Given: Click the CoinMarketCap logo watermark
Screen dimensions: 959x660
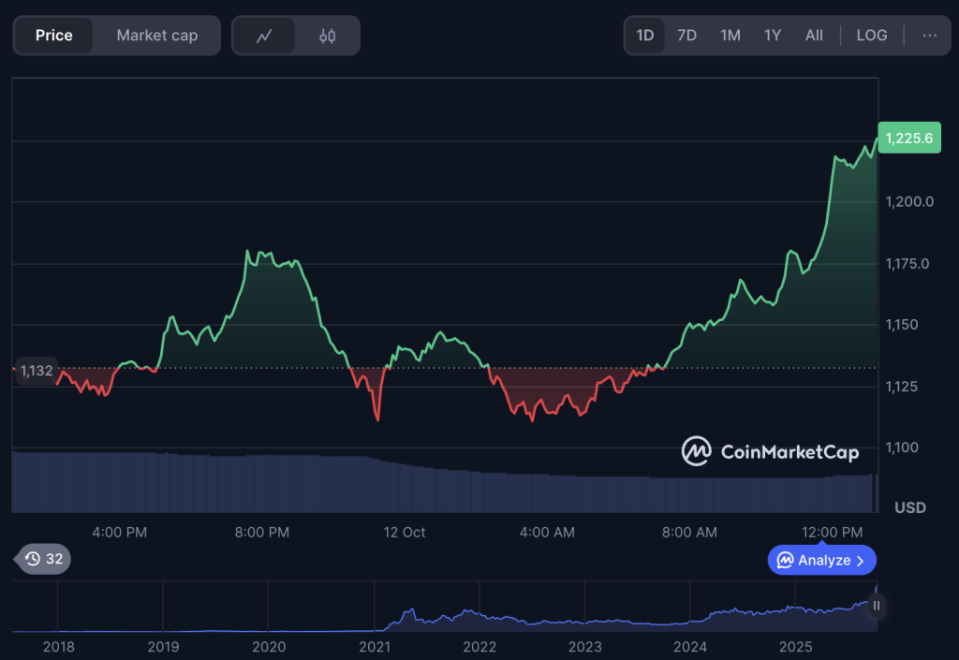Looking at the screenshot, I should (x=768, y=451).
